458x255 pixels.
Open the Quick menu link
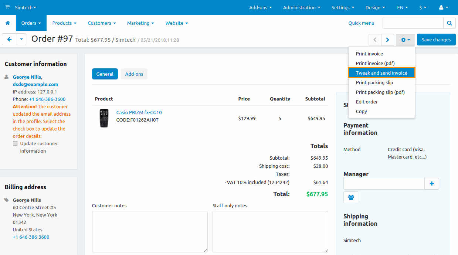pos(361,23)
